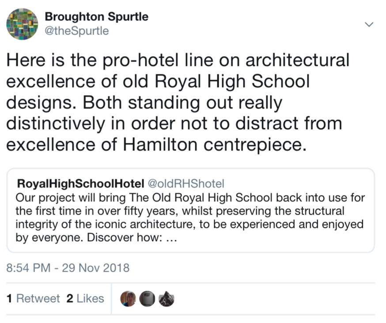Open Broughton Spurtle display name
This screenshot has width=386, height=323.
click(x=96, y=16)
